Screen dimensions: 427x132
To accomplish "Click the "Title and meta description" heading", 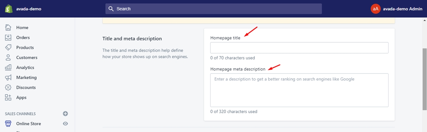I will 132,38.
